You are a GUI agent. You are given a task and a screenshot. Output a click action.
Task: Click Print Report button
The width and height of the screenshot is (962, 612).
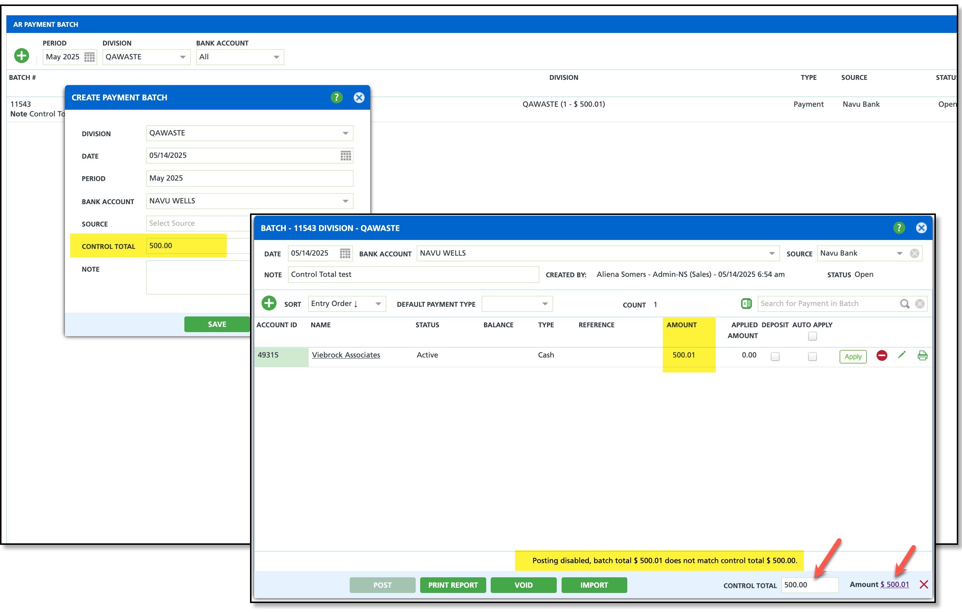pos(453,585)
